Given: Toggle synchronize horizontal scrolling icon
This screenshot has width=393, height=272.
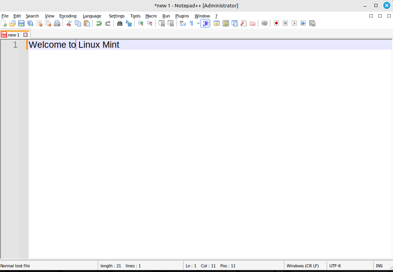Looking at the screenshot, I should click(171, 23).
